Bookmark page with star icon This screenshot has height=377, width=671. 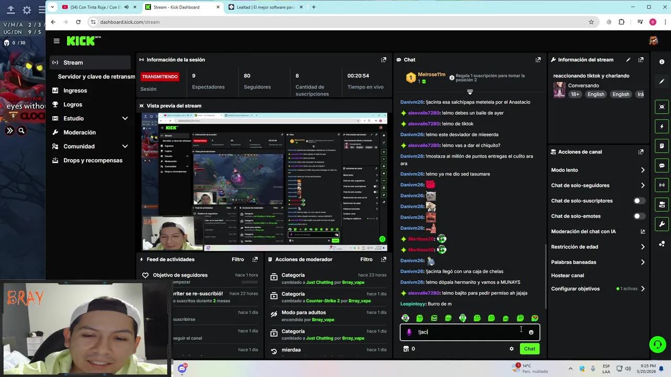[x=591, y=22]
